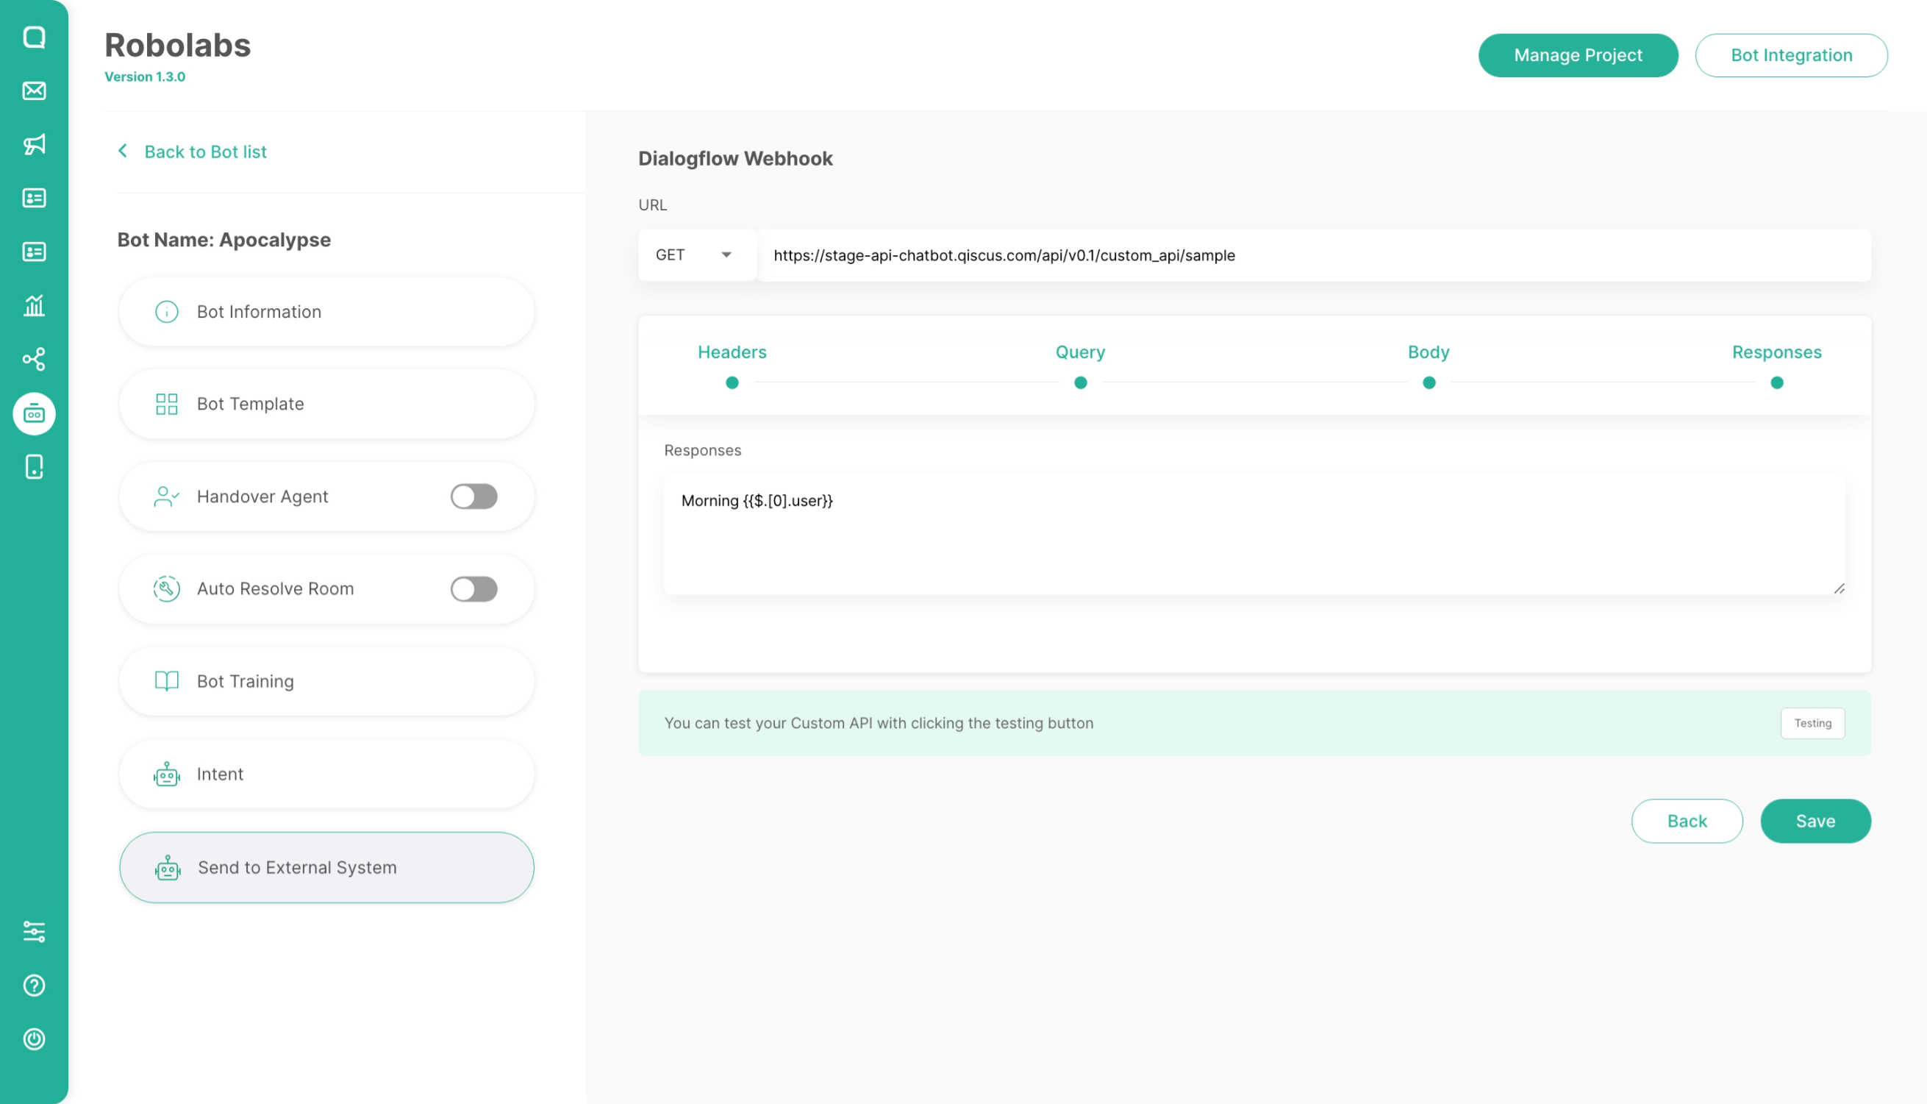Open the analytics chart icon
Viewport: 1927px width, 1104px height.
pos(34,305)
